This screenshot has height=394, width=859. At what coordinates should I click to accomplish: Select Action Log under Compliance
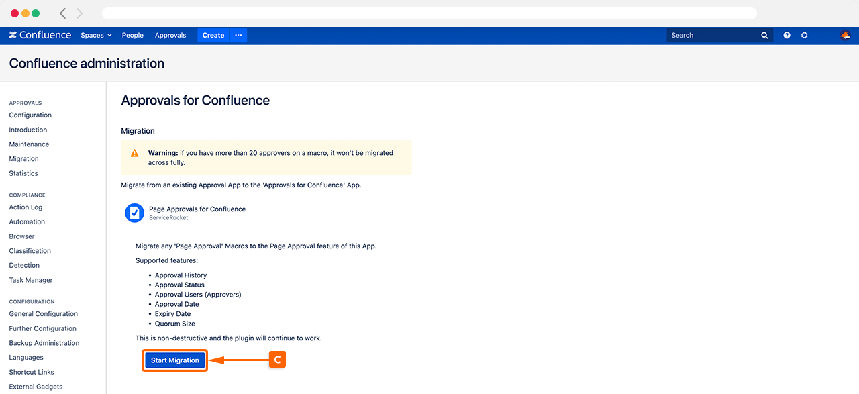pos(26,207)
